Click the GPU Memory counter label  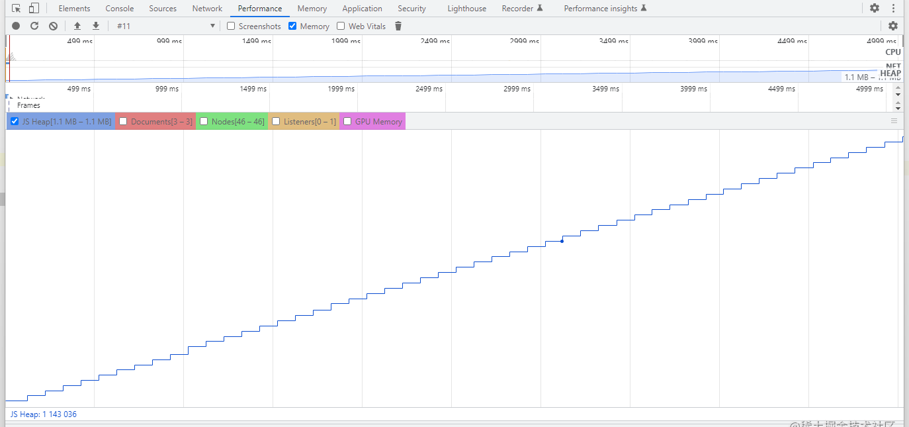pos(378,121)
